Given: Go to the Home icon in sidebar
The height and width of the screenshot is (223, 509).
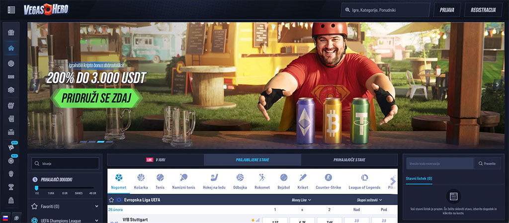Looking at the screenshot, I should 11,48.
